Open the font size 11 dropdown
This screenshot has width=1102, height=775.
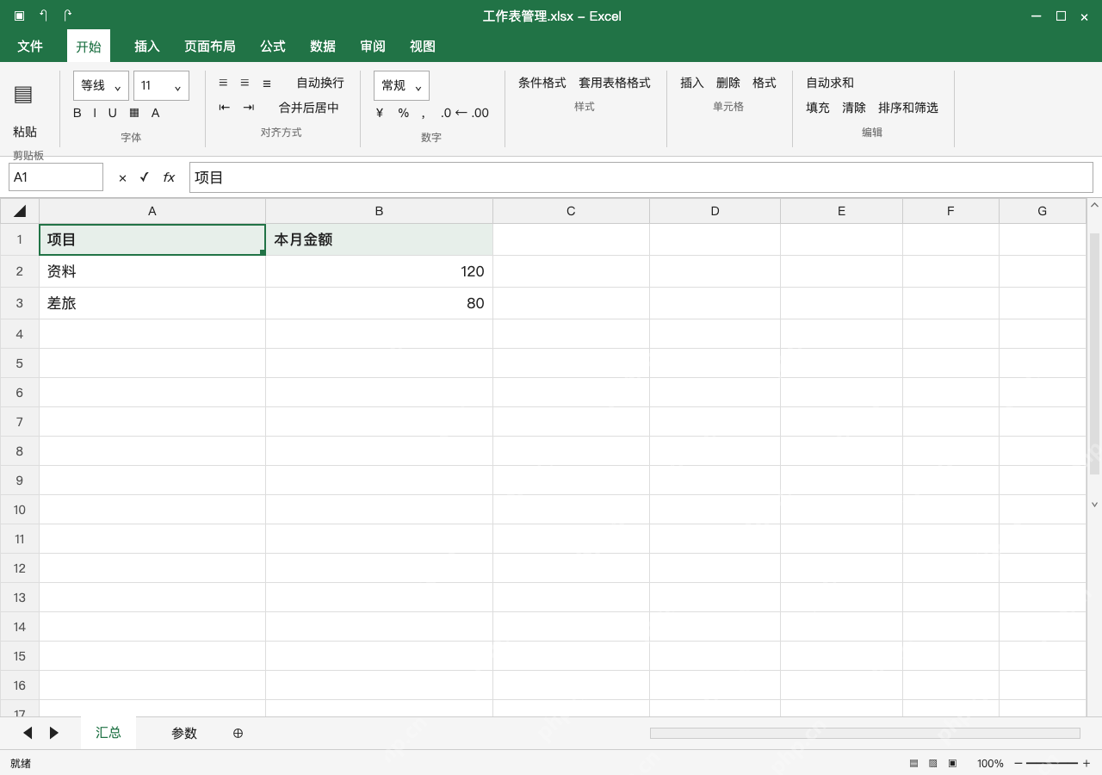point(161,85)
